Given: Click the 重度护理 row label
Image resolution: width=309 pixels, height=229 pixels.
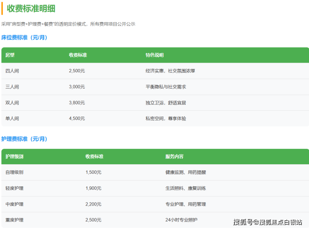Looking at the screenshot, I should (15, 220).
